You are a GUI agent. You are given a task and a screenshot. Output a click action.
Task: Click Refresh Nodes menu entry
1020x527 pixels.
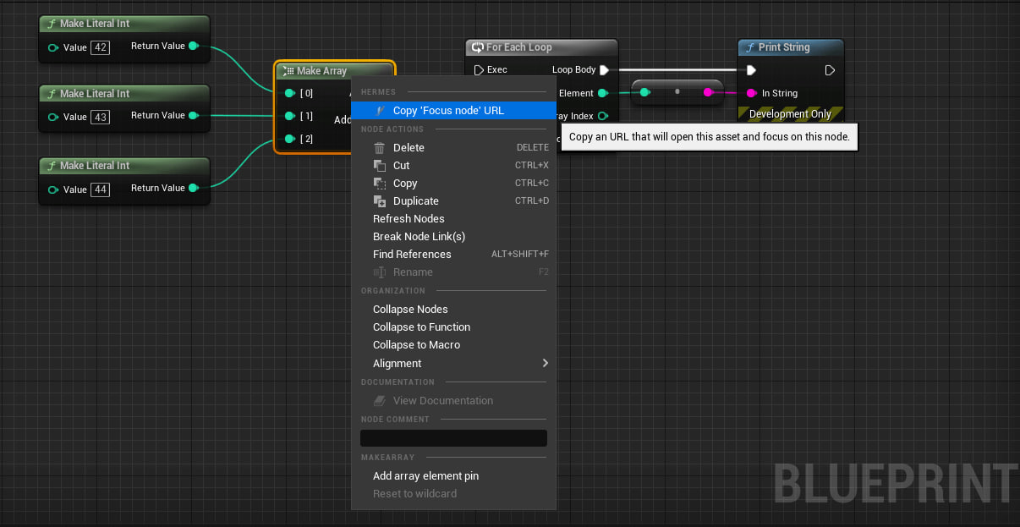409,219
